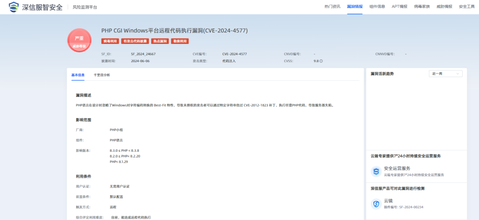Select 漏洞情报 in top navigation

(355, 7)
